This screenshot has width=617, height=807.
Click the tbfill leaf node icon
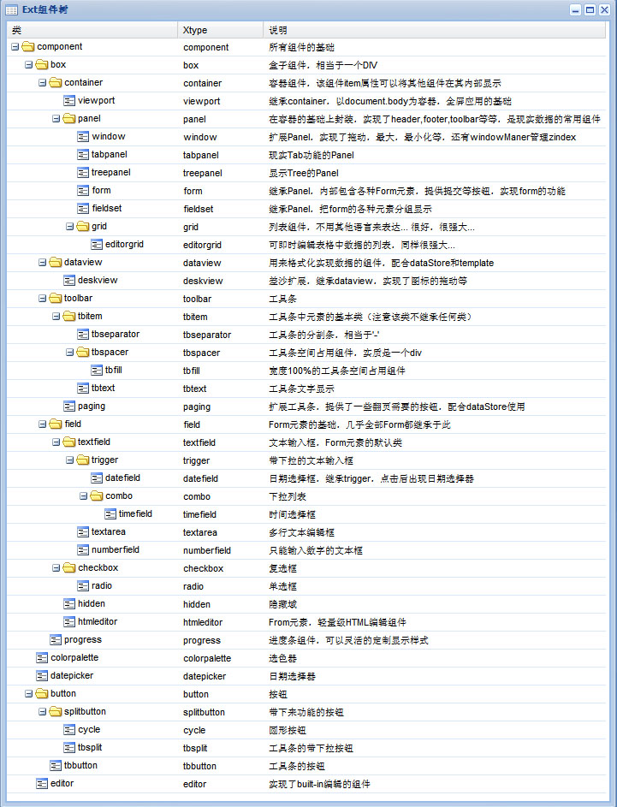(x=97, y=371)
